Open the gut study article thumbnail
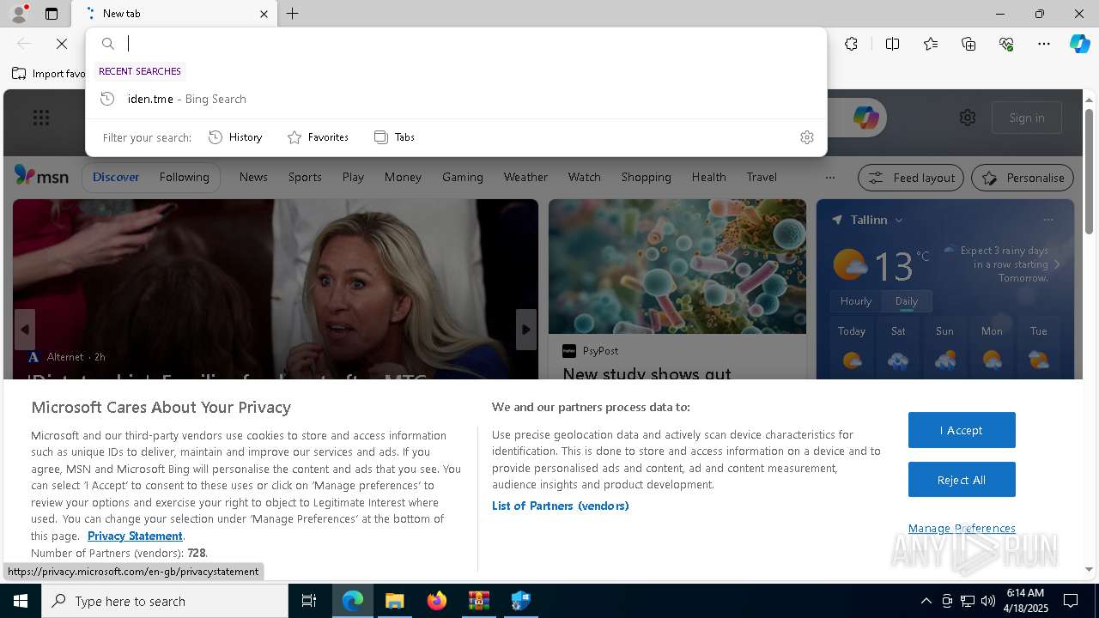This screenshot has width=1099, height=618. [x=677, y=267]
